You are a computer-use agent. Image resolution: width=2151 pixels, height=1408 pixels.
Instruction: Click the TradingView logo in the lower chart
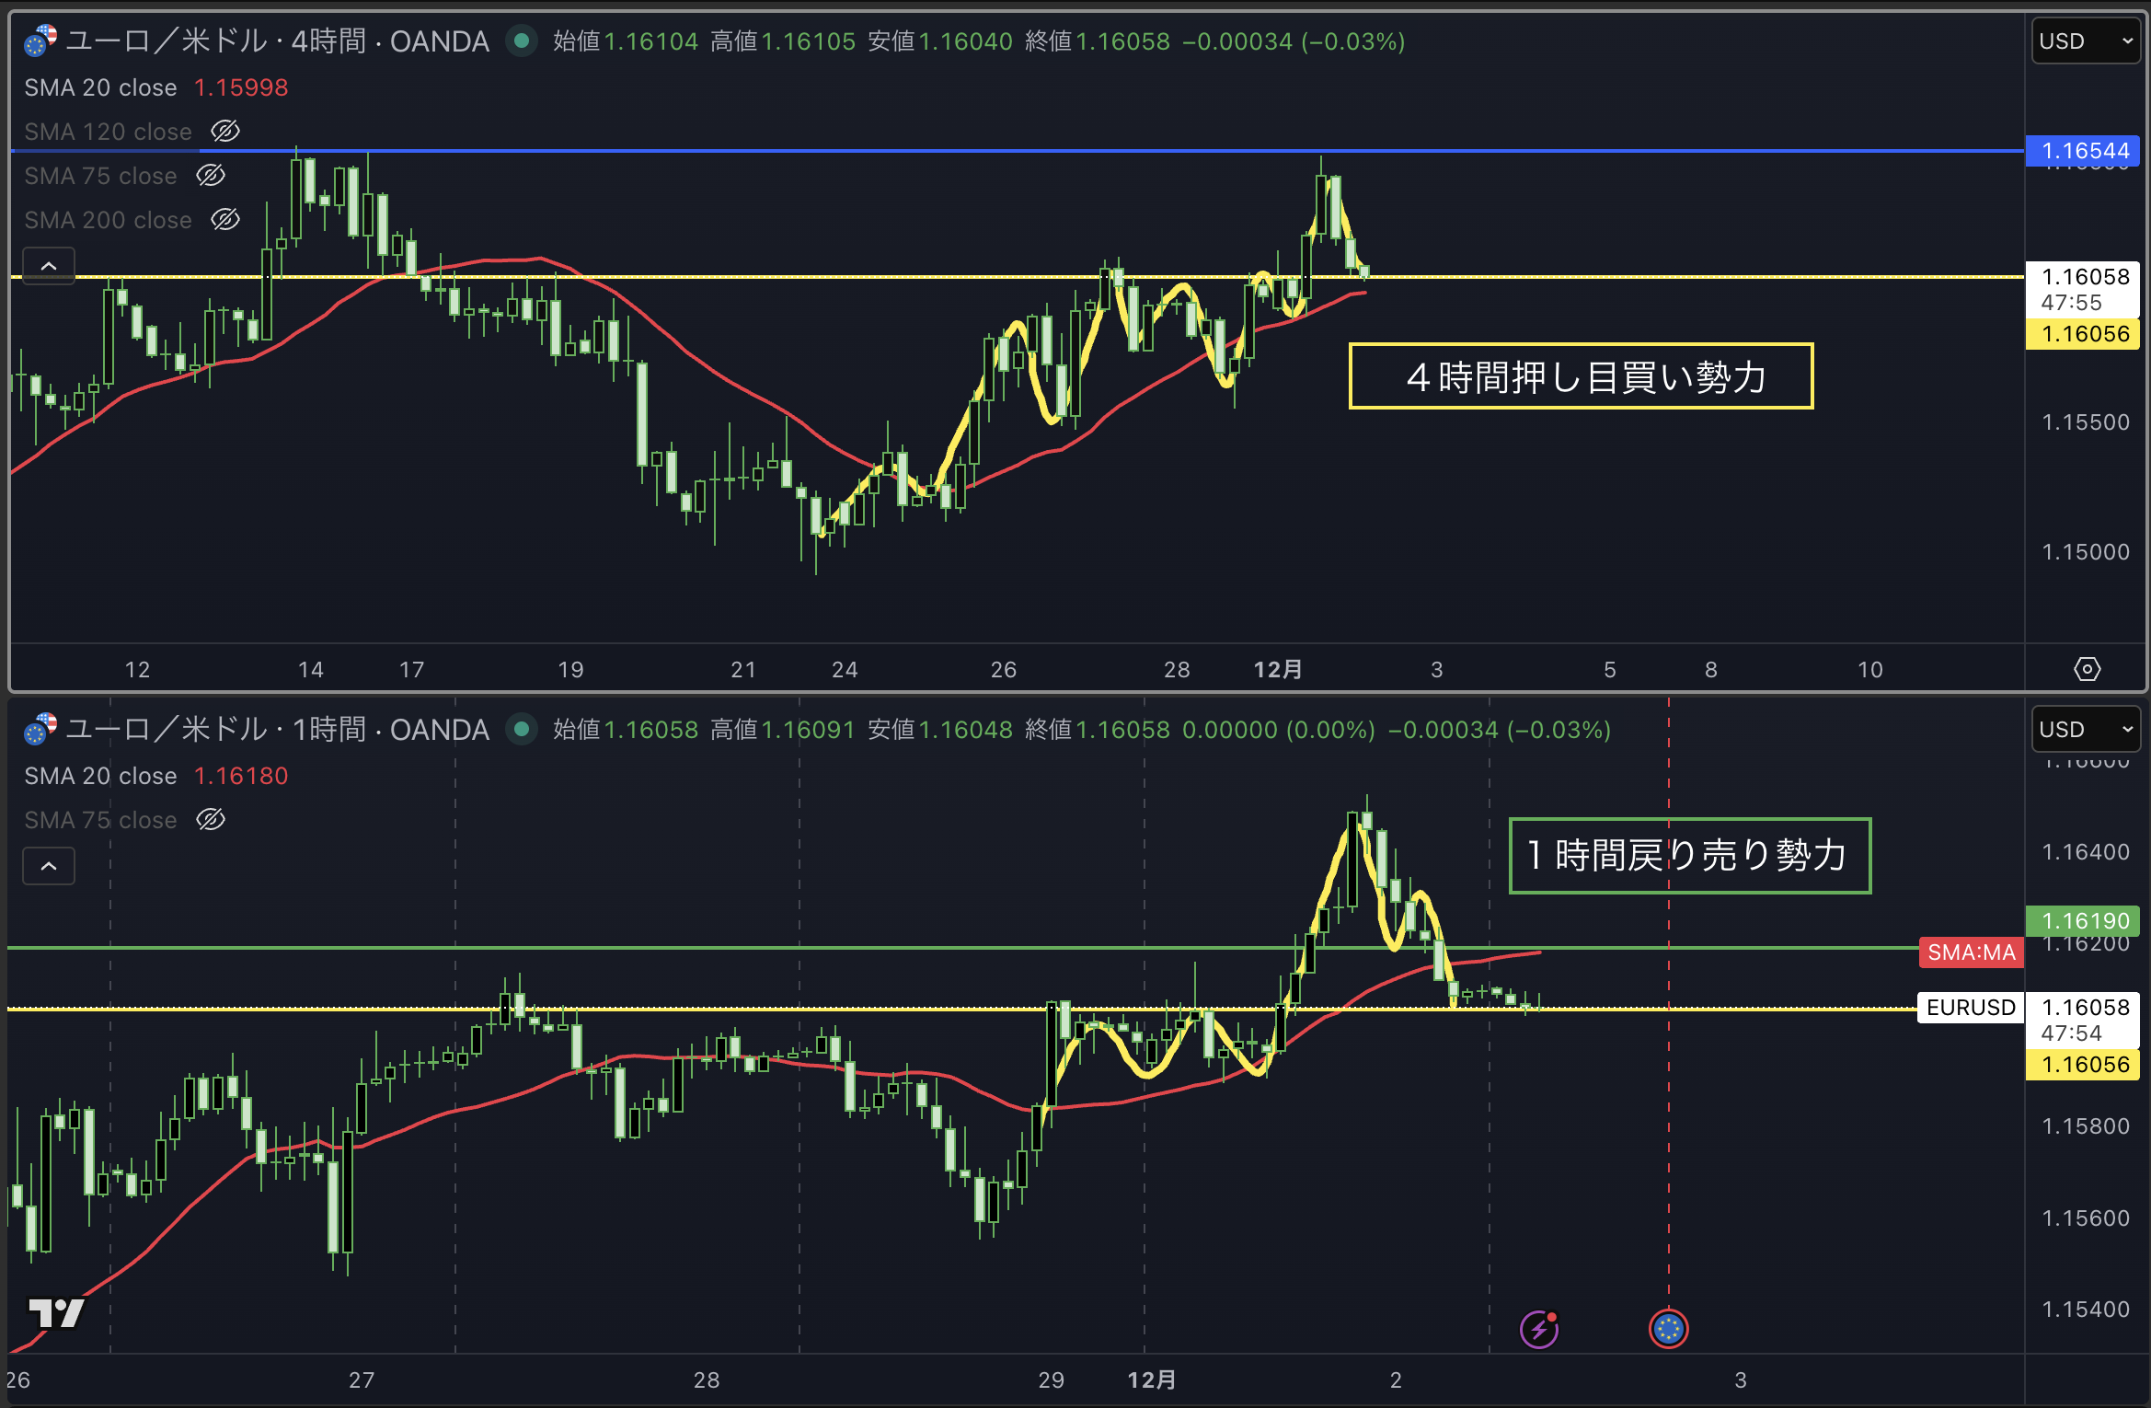tap(56, 1312)
